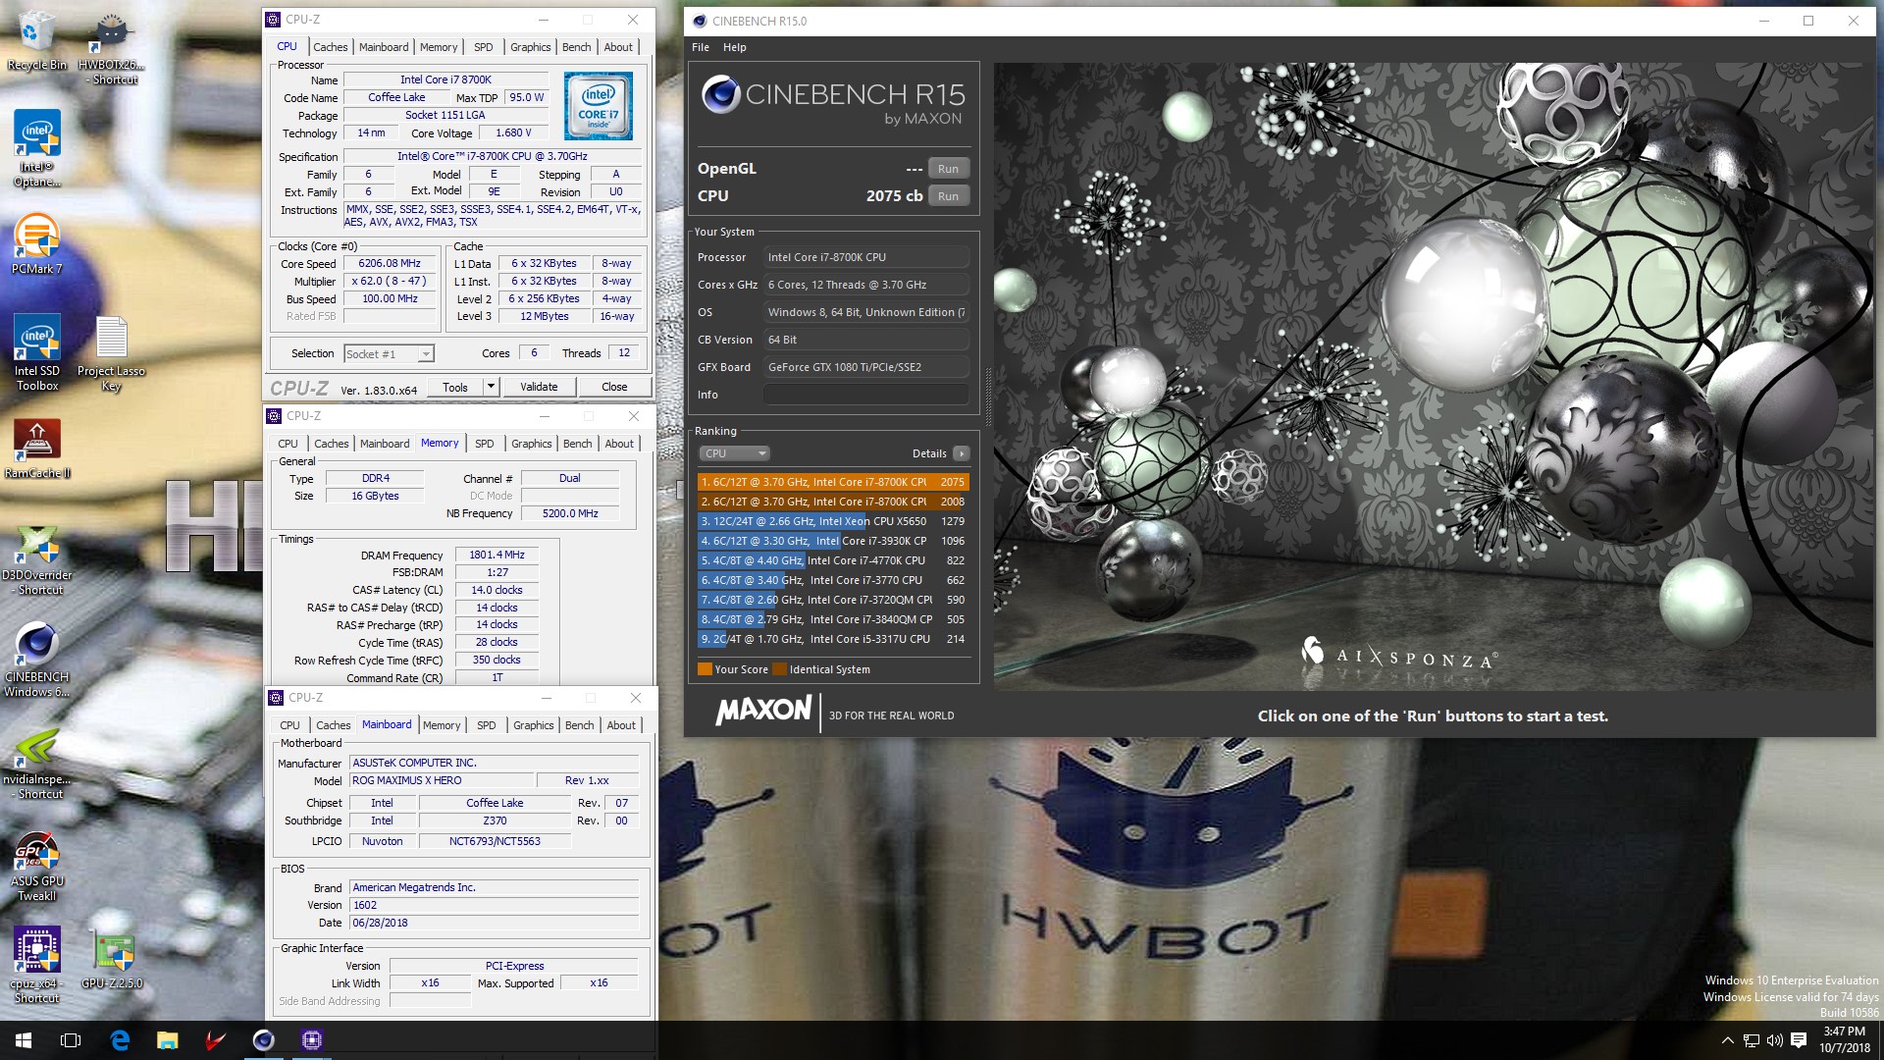
Task: Open the File menu in Cinebench
Action: tap(701, 47)
